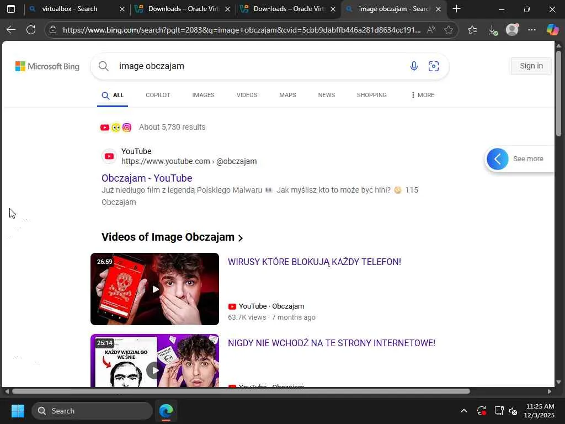This screenshot has width=565, height=424.
Task: Click the browser address bar URL
Action: (242, 30)
